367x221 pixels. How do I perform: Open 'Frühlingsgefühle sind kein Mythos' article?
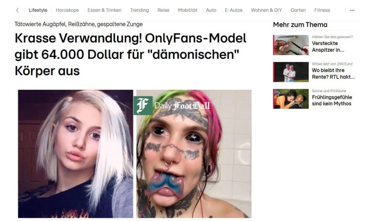click(x=332, y=100)
